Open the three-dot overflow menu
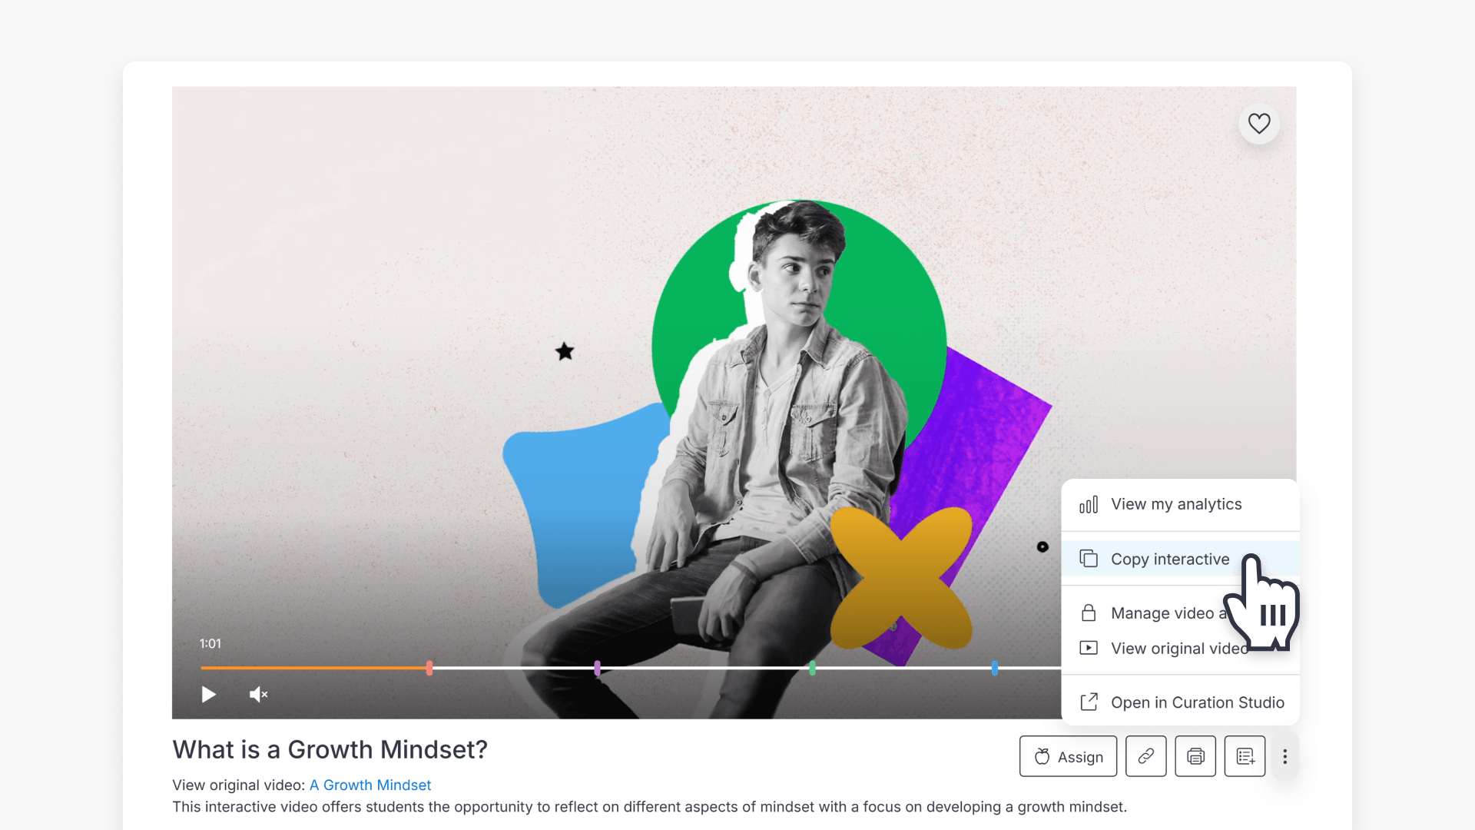The image size is (1475, 830). coord(1284,756)
